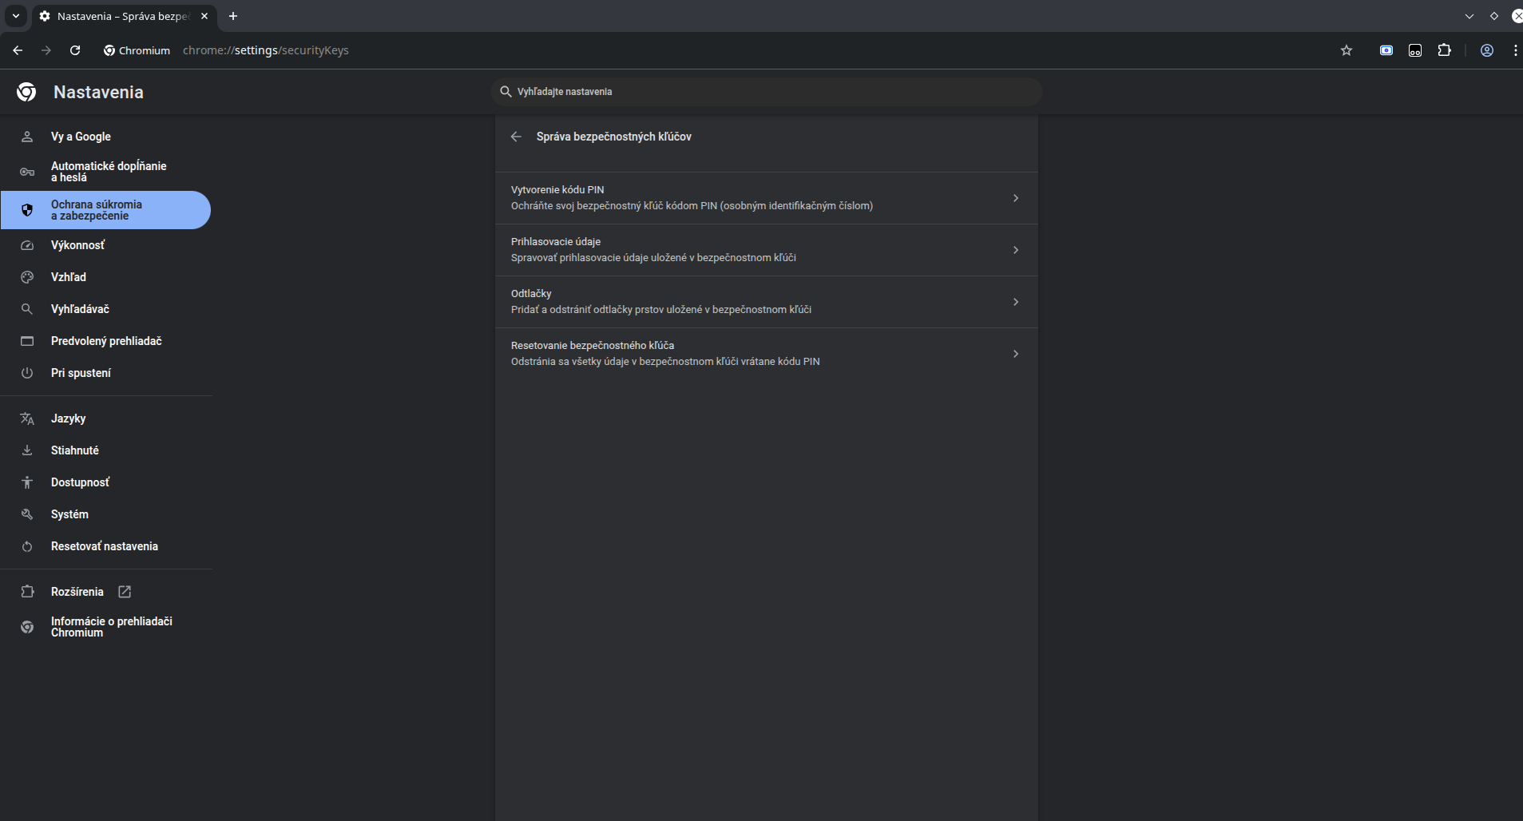Click the back arrow beside Správa bezpečnostných kľúčov
The image size is (1523, 821).
[x=516, y=137]
